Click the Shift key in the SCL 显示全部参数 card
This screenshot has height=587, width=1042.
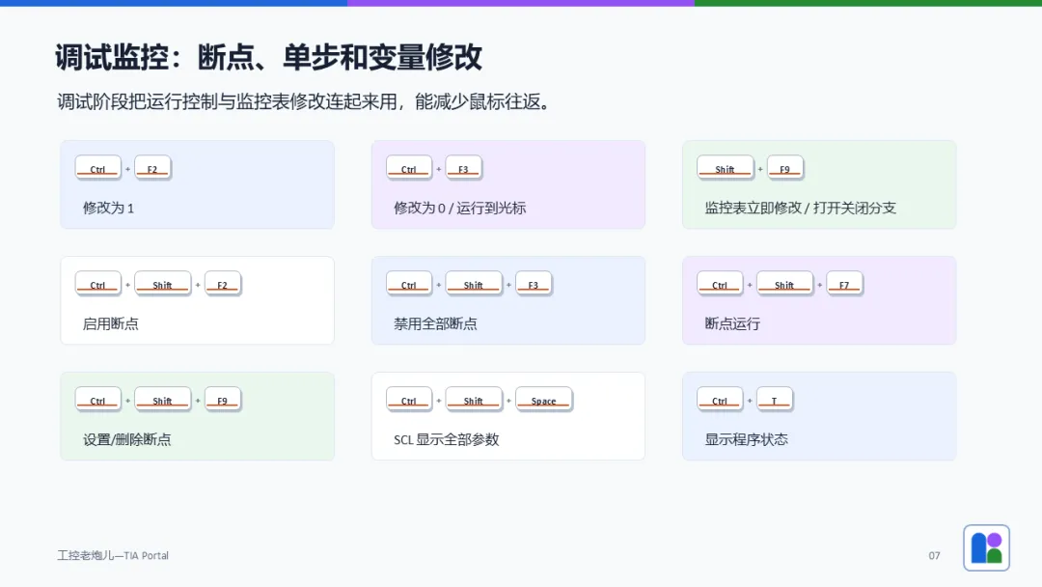[473, 400]
